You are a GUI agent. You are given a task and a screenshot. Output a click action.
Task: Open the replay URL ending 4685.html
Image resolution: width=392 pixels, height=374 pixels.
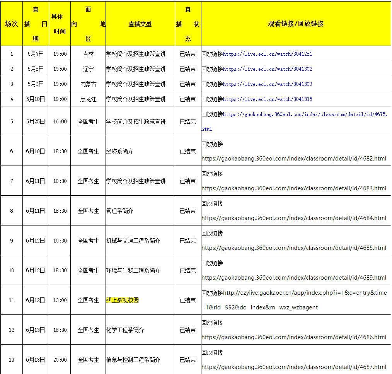click(294, 248)
